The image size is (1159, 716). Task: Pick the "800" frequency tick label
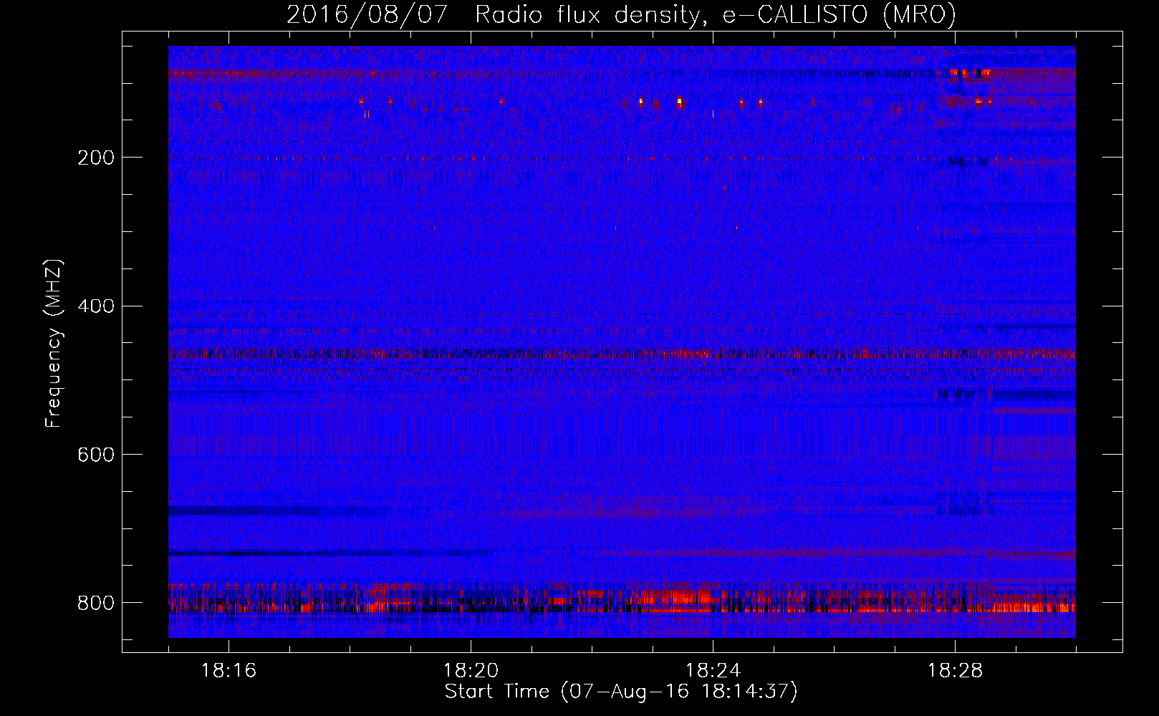(x=96, y=603)
